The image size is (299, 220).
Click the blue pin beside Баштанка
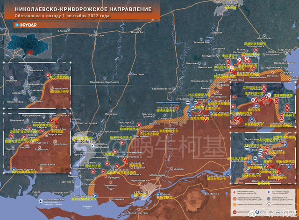tap(131, 74)
